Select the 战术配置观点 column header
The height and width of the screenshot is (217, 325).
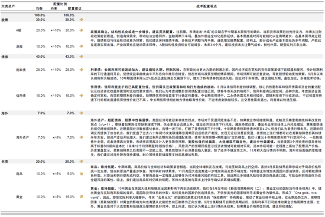pyautogui.click(x=206, y=6)
